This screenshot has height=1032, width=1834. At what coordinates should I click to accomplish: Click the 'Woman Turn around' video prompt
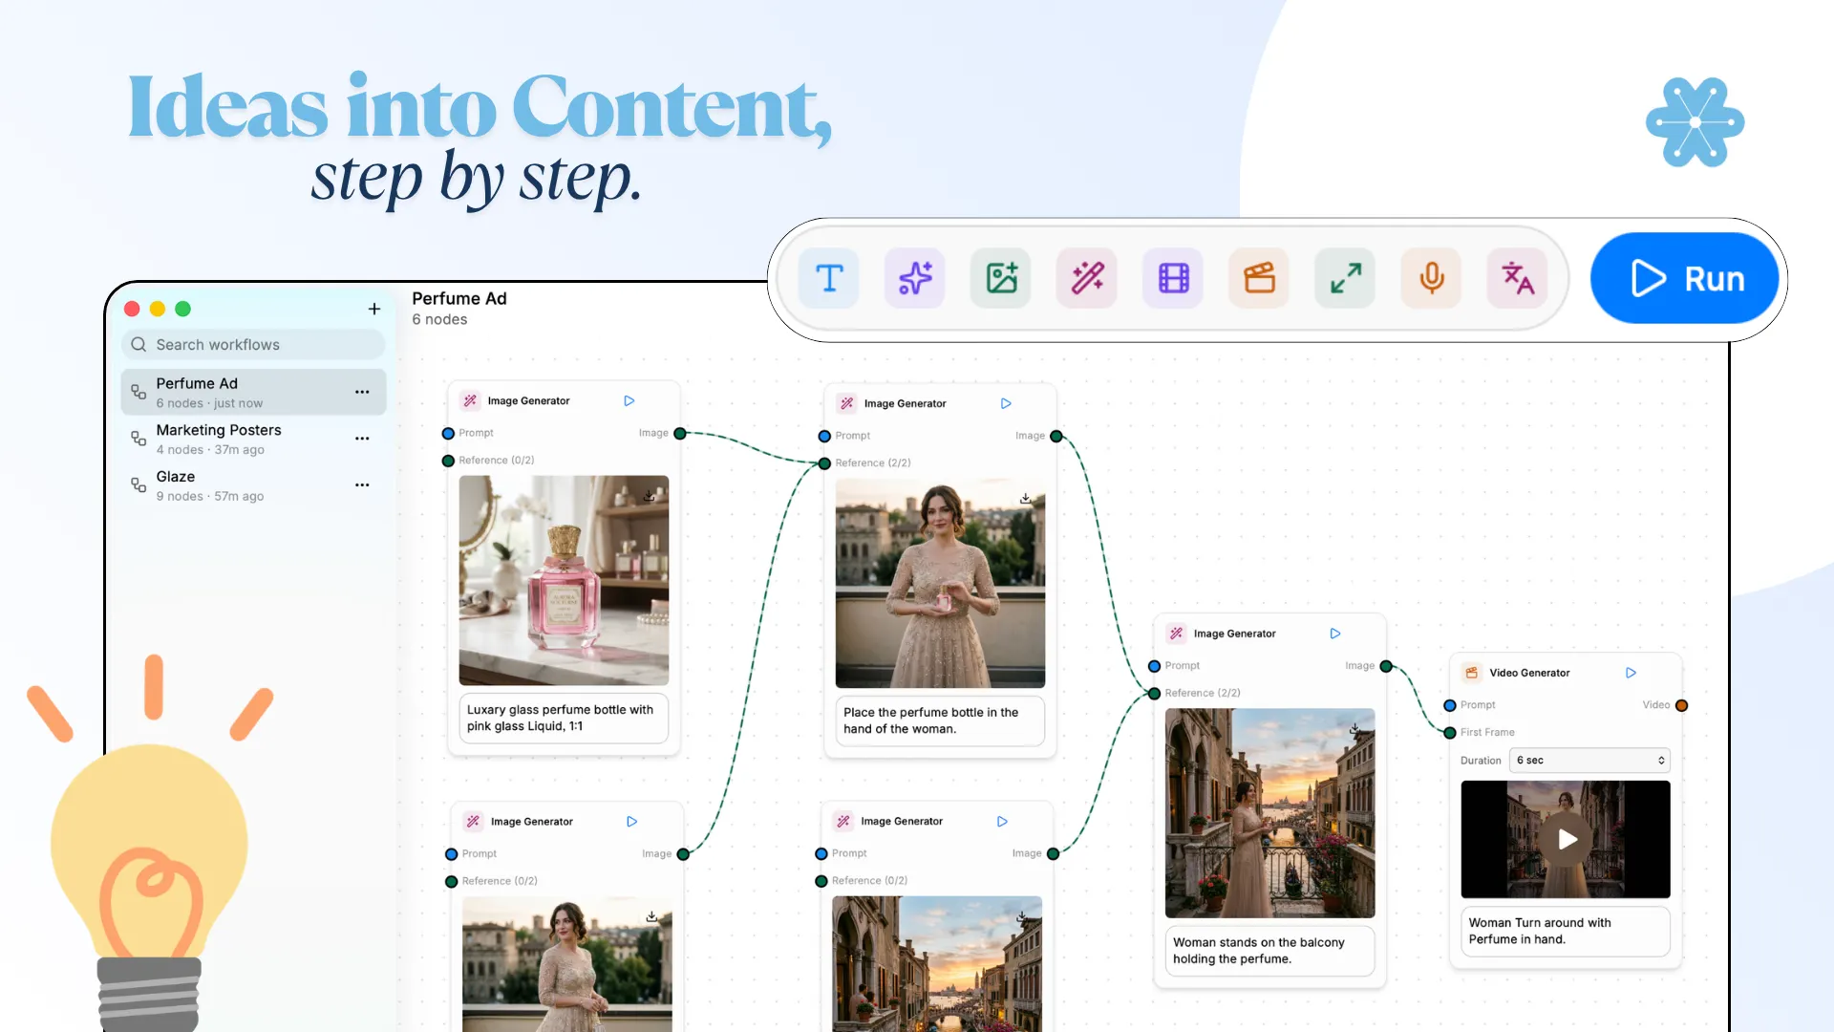[x=1566, y=932]
